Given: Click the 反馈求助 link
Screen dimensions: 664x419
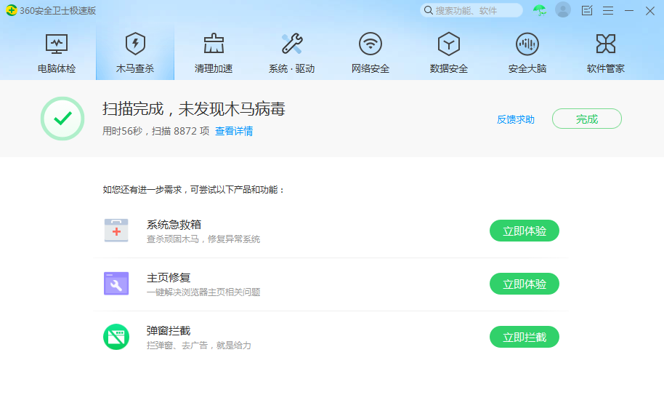Looking at the screenshot, I should tap(515, 119).
